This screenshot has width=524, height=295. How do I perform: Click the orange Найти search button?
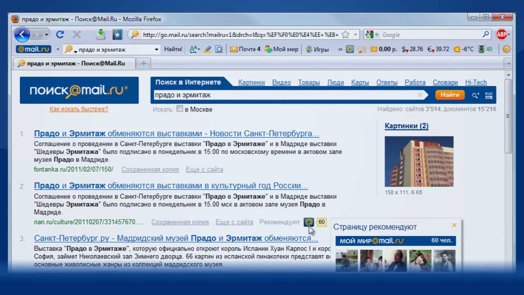click(450, 95)
